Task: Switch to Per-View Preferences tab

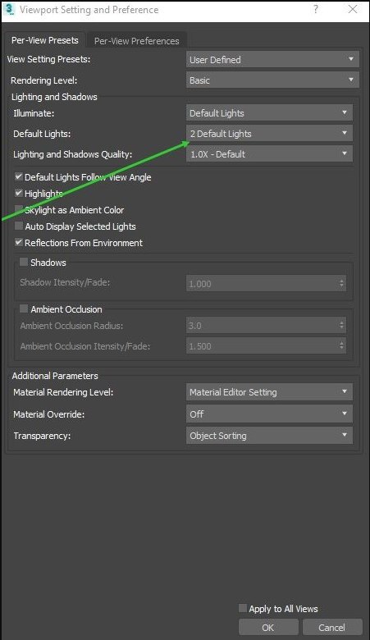Action: click(137, 41)
